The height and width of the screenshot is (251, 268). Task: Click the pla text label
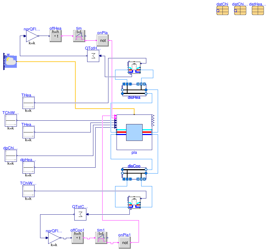134,152
